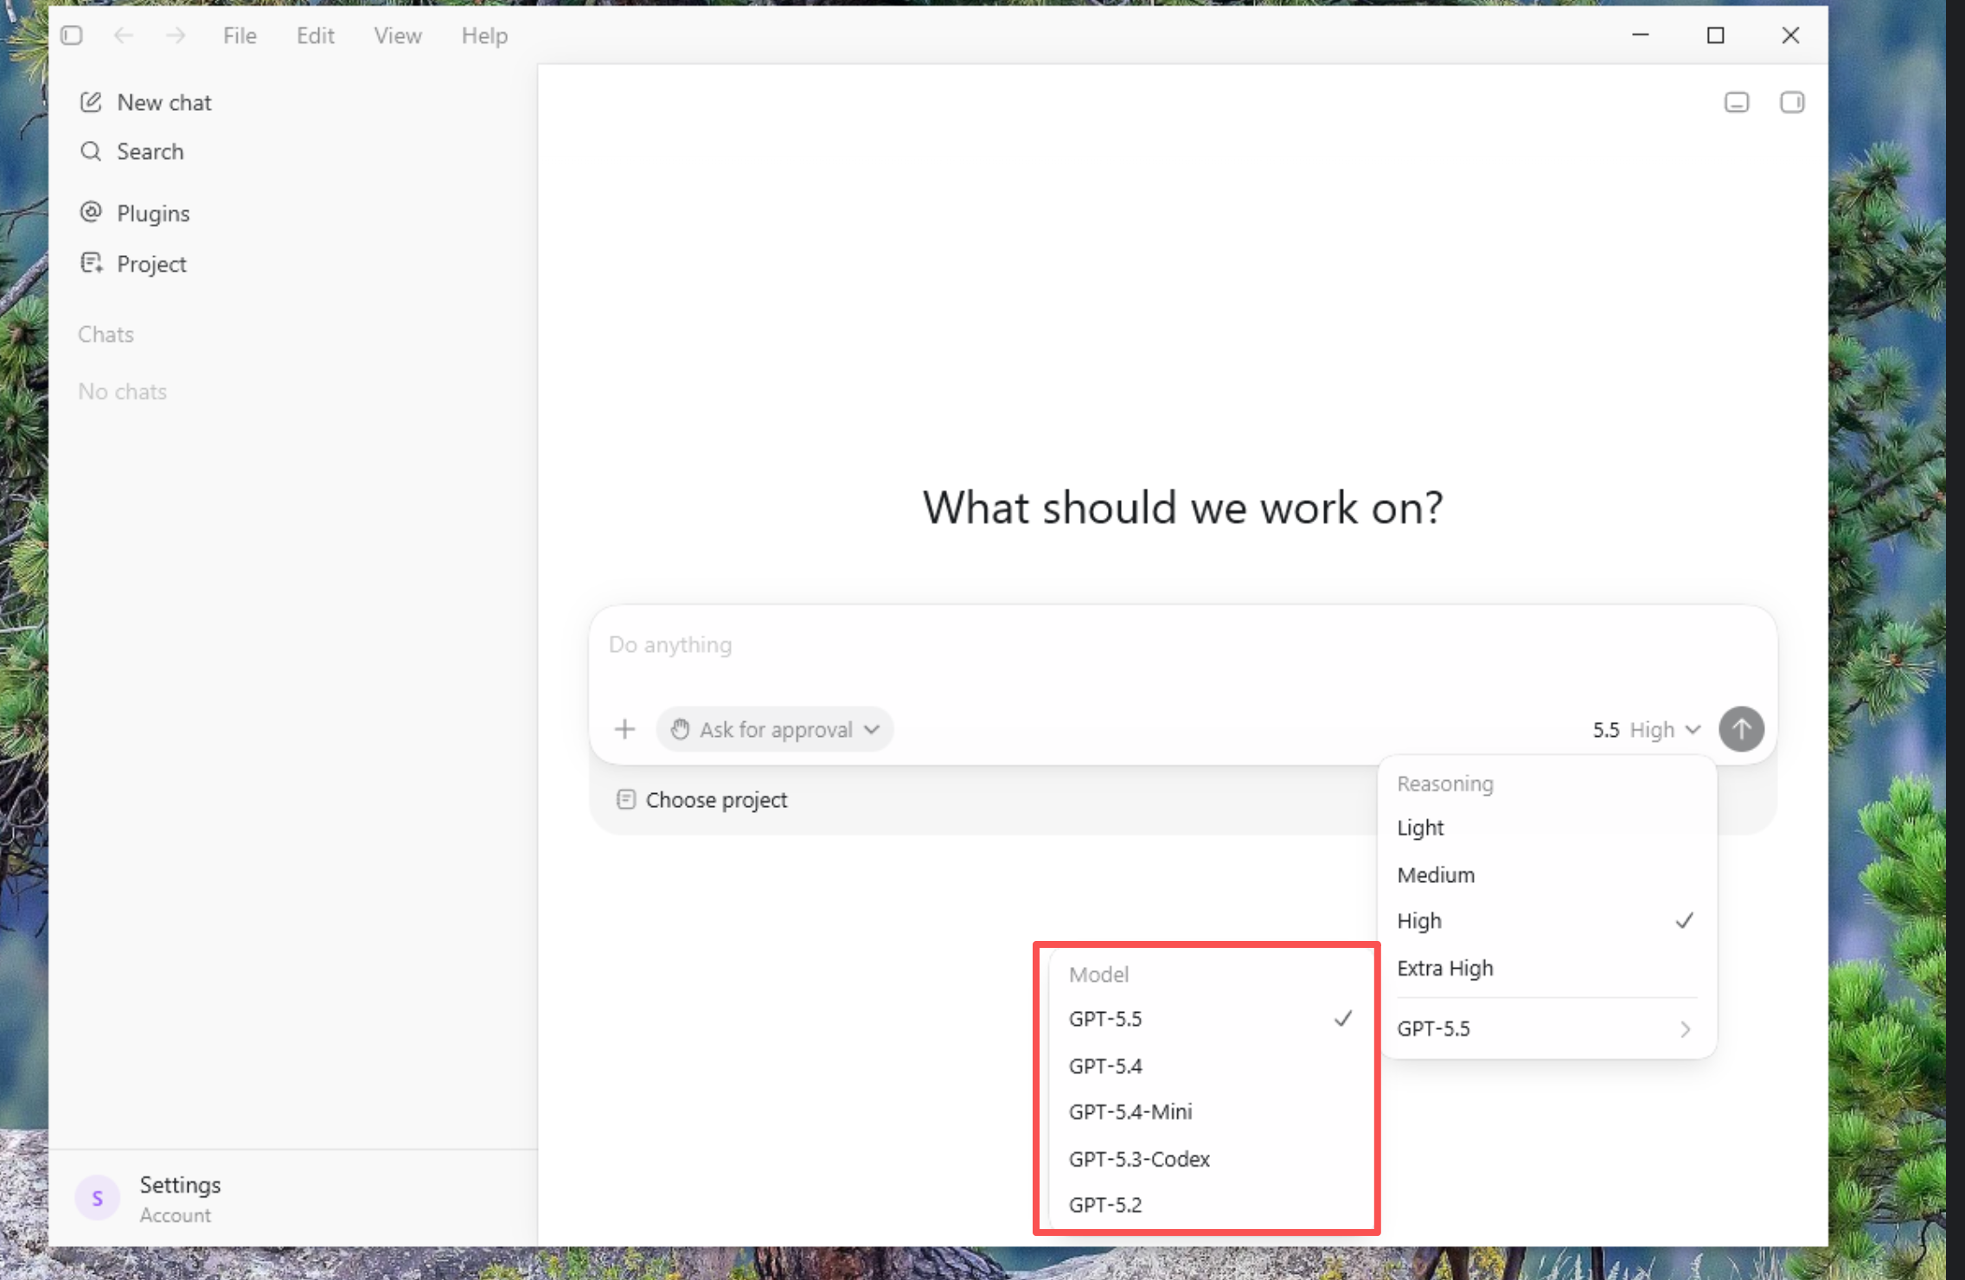Choose the GPT-5.4-Mini model
This screenshot has width=1965, height=1280.
(x=1211, y=1111)
